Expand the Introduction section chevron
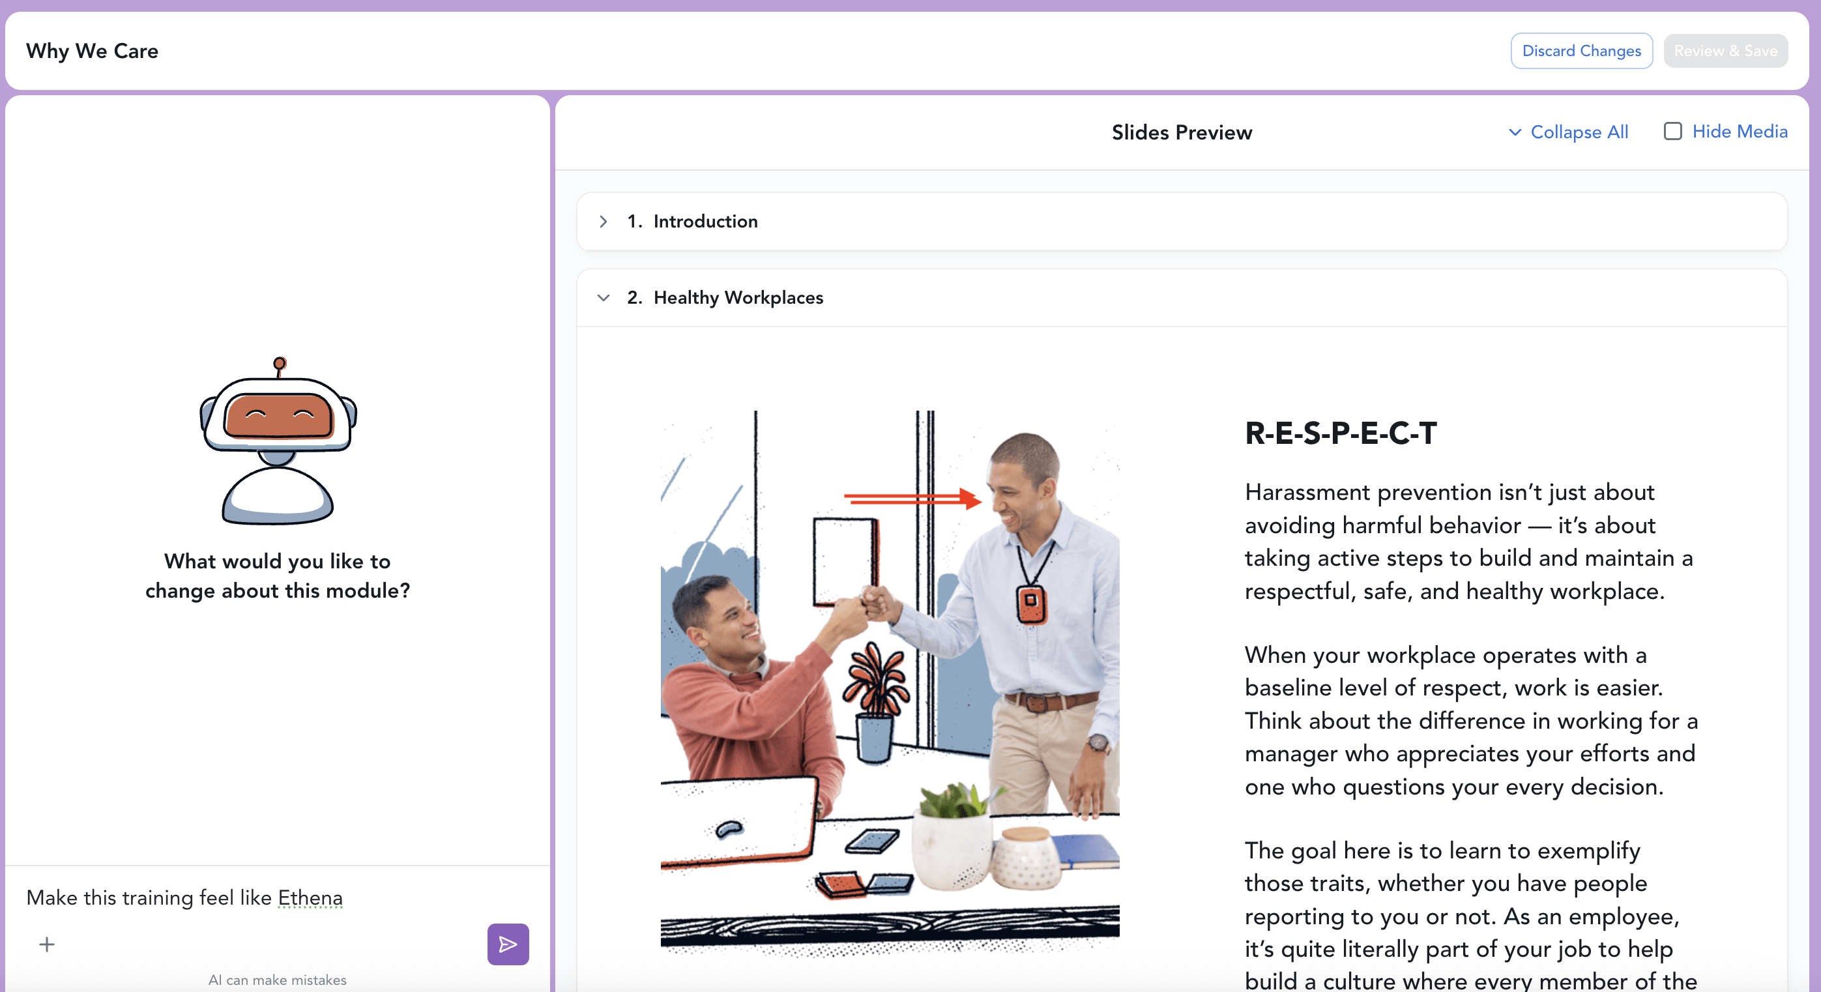1821x992 pixels. (x=603, y=222)
